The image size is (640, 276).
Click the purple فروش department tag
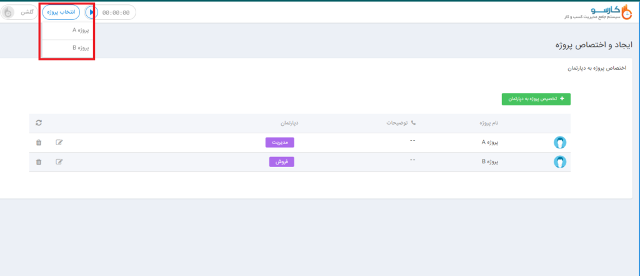[x=281, y=161]
